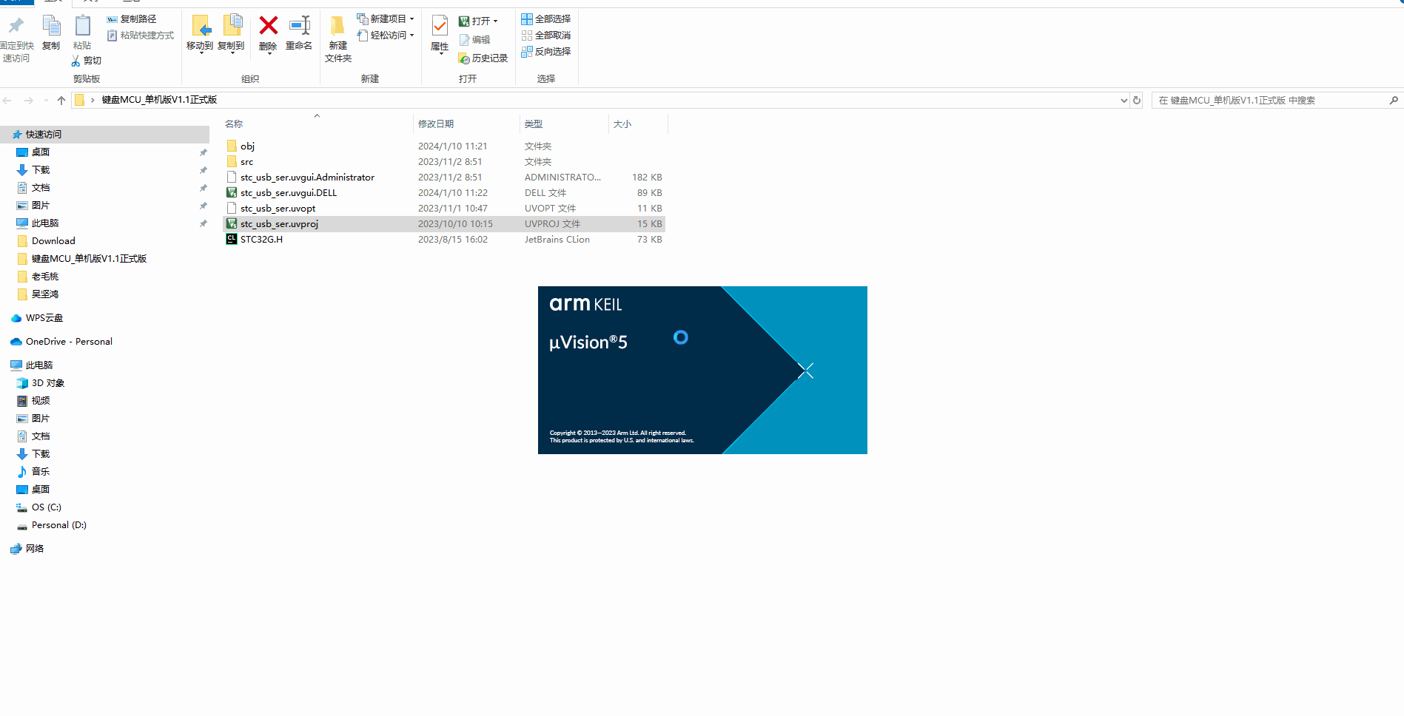Click the arm KEIL µVision5 splash screen
Viewport: 1404px width, 716px height.
coord(702,370)
